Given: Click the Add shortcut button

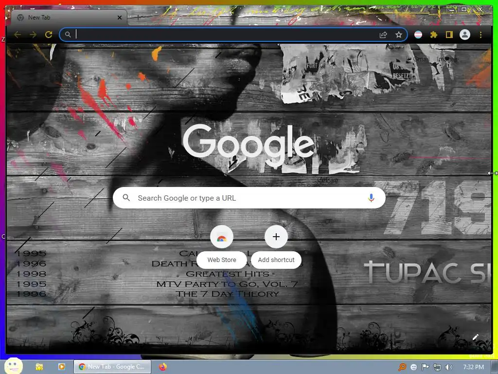Looking at the screenshot, I should [x=276, y=247].
